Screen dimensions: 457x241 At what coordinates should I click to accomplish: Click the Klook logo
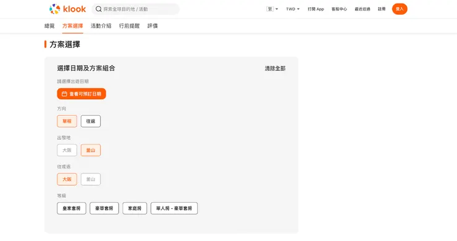pyautogui.click(x=67, y=9)
